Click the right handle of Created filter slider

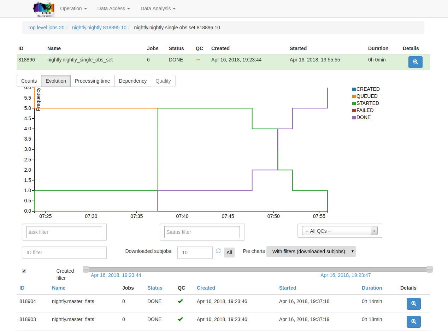click(x=429, y=269)
